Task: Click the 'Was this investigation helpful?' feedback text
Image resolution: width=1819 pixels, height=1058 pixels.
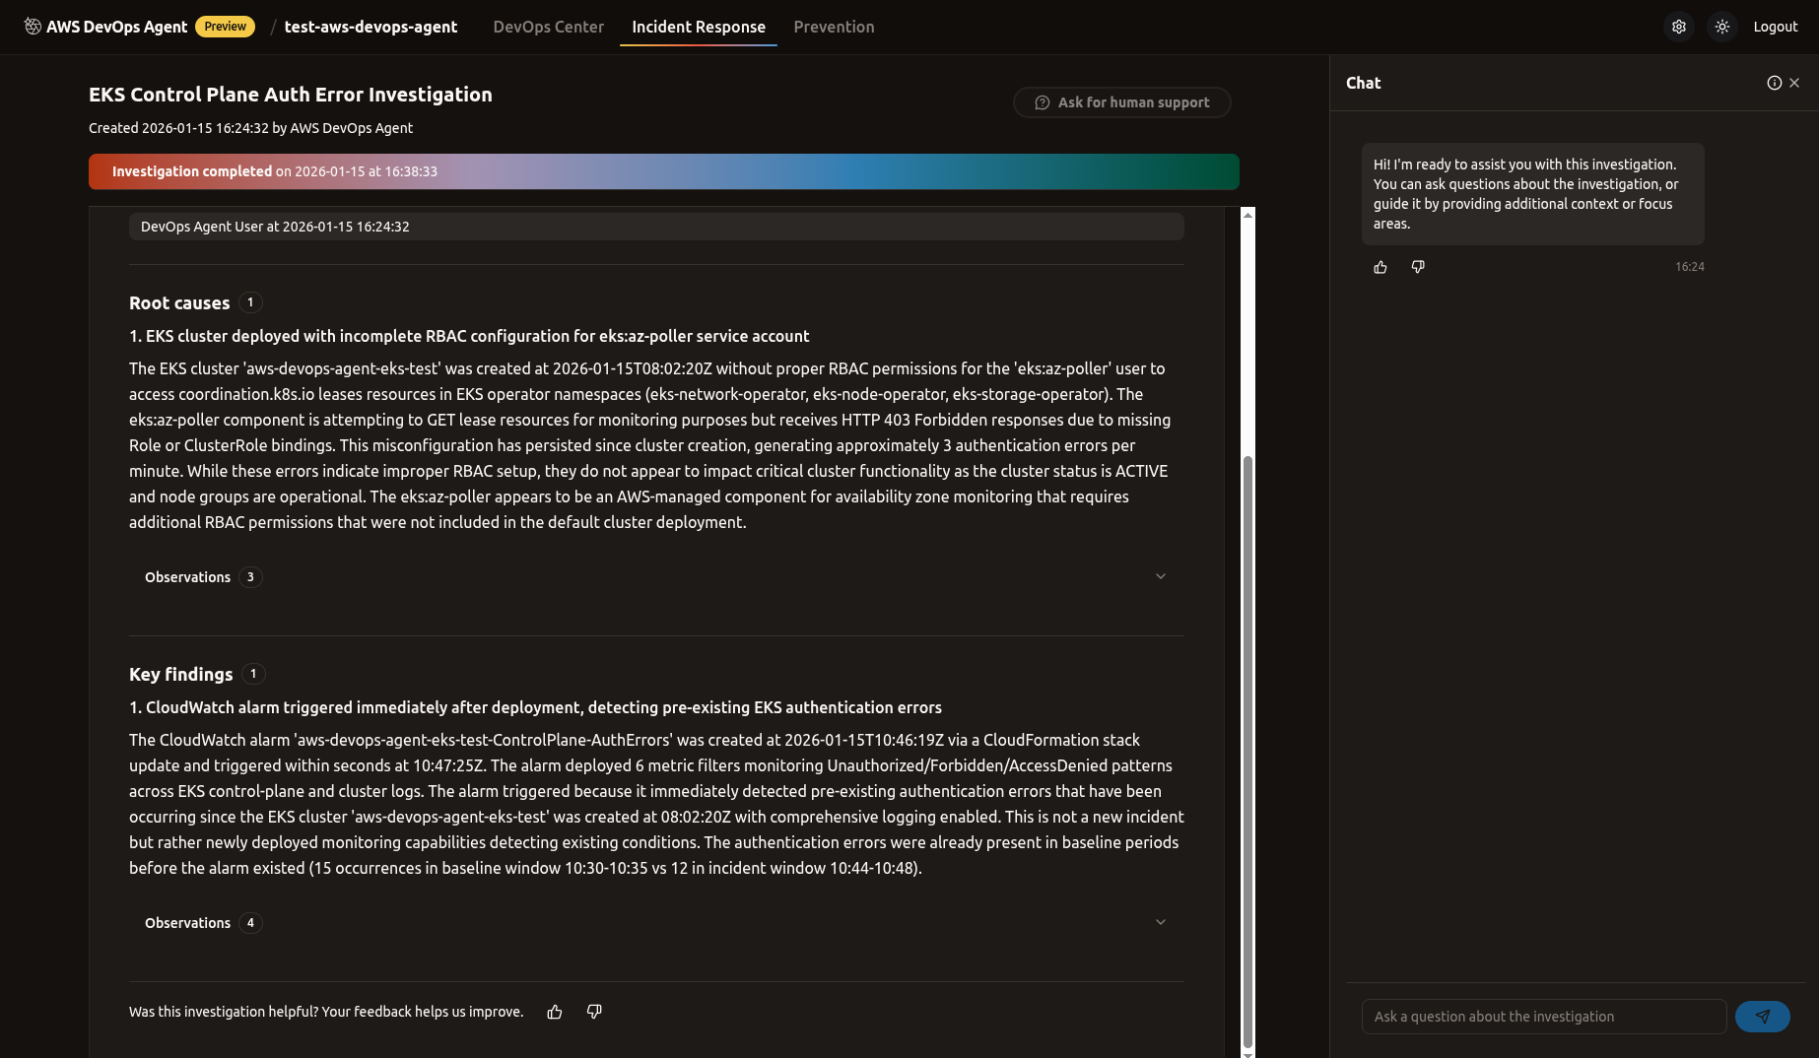Action: (x=326, y=1012)
